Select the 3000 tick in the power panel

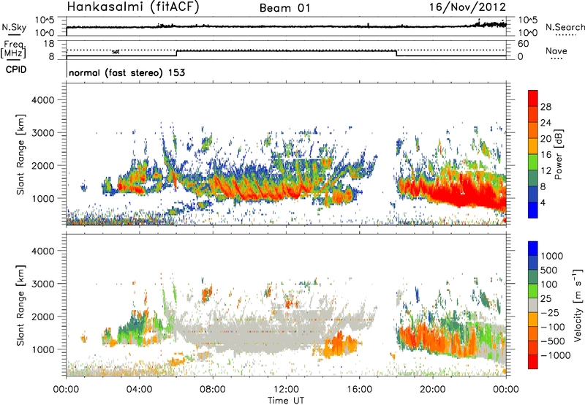click(42, 133)
